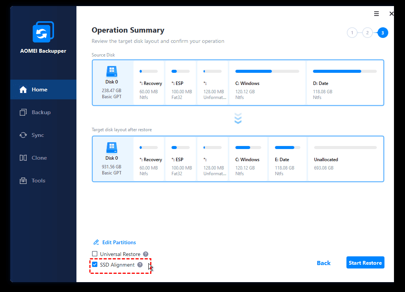Click the help icon beside SSD Alignment
The image size is (405, 292).
pos(140,265)
